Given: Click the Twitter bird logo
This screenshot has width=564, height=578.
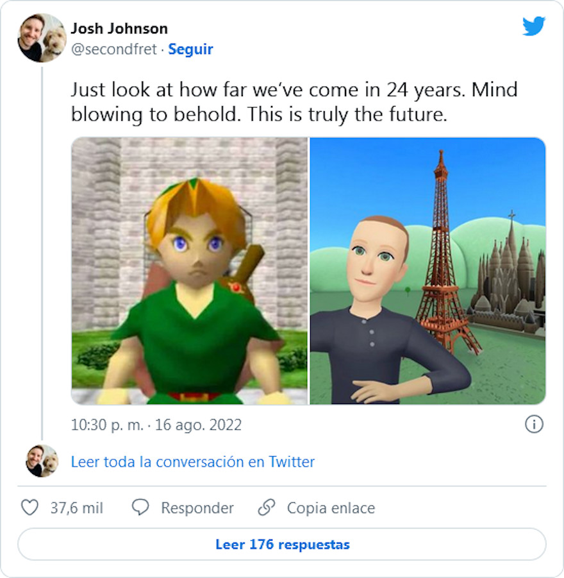Looking at the screenshot, I should (533, 26).
